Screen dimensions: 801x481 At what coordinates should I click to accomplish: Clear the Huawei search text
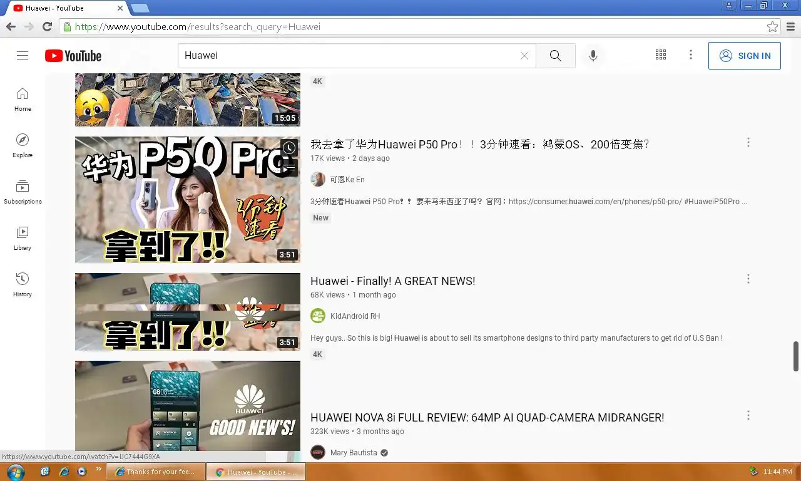(x=524, y=56)
